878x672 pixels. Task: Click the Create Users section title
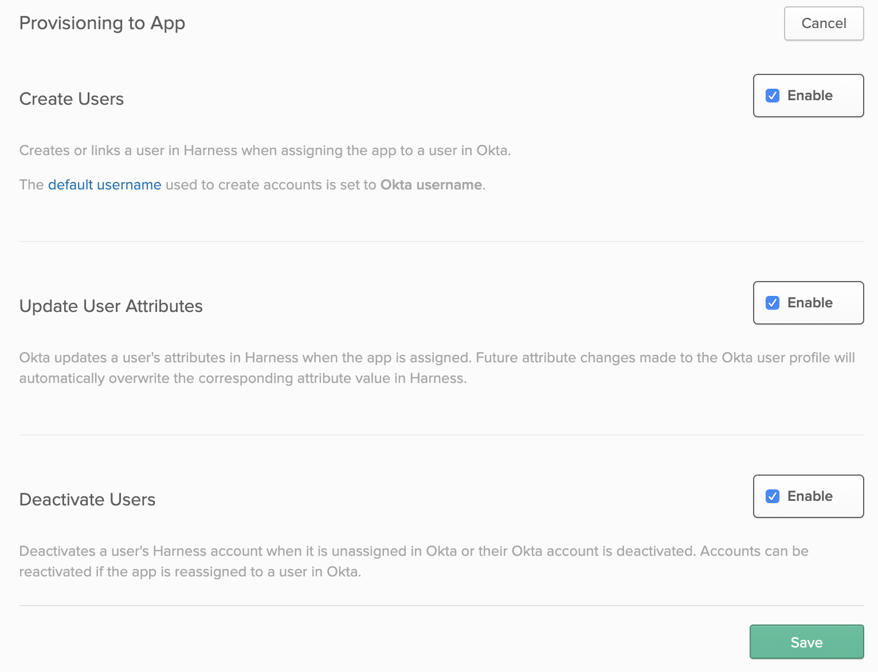[72, 99]
